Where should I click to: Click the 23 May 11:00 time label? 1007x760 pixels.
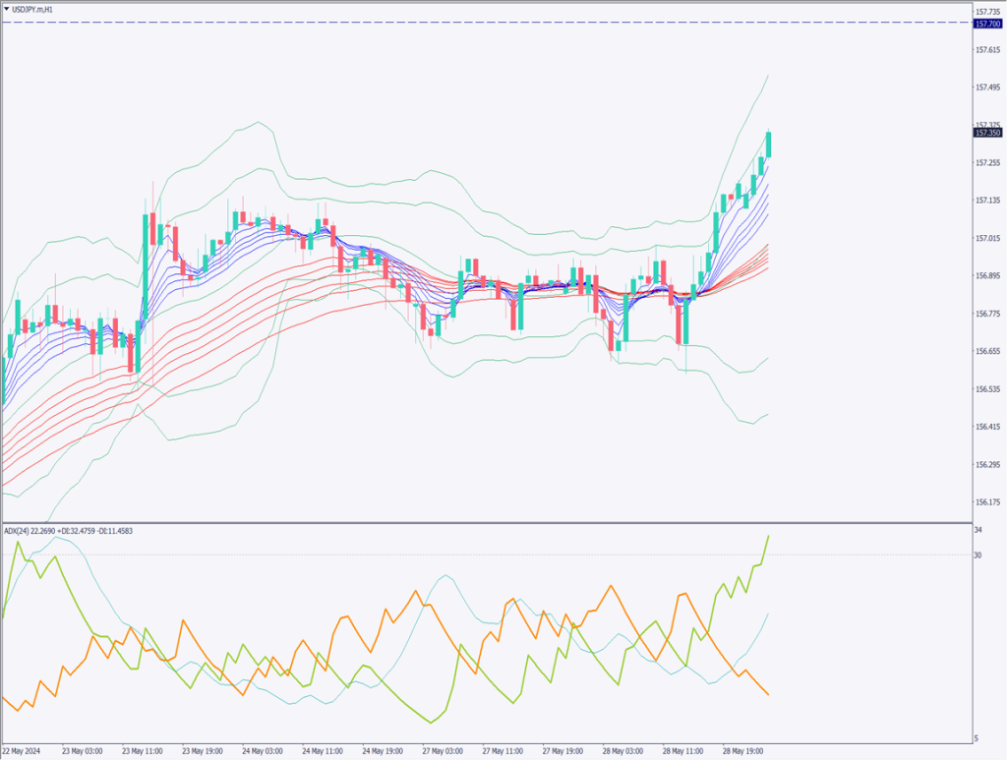pos(142,748)
